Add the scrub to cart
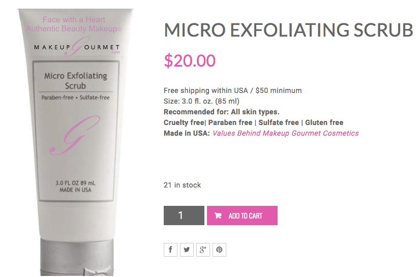The image size is (420, 277). click(242, 216)
